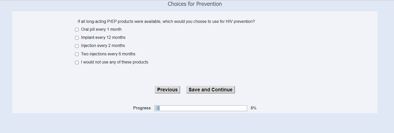394x133 pixels.
Task: Click the "Two injections every 6 months" label text
Action: click(x=108, y=54)
